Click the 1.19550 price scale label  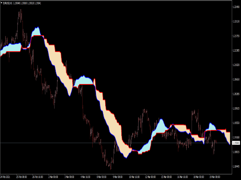(236, 124)
